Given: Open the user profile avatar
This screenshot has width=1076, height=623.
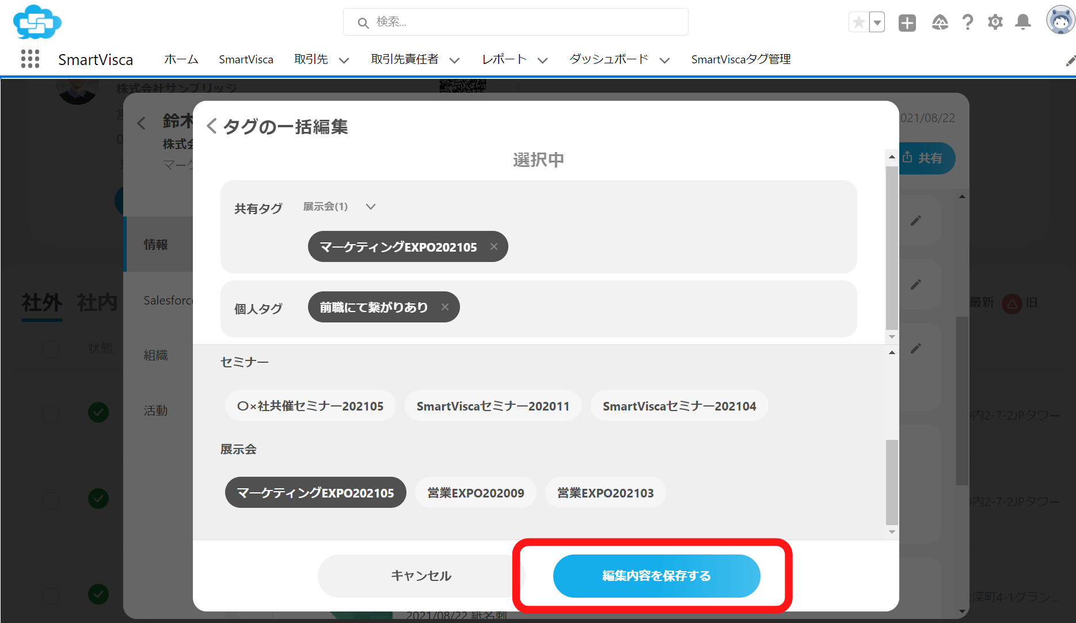Looking at the screenshot, I should 1060,21.
